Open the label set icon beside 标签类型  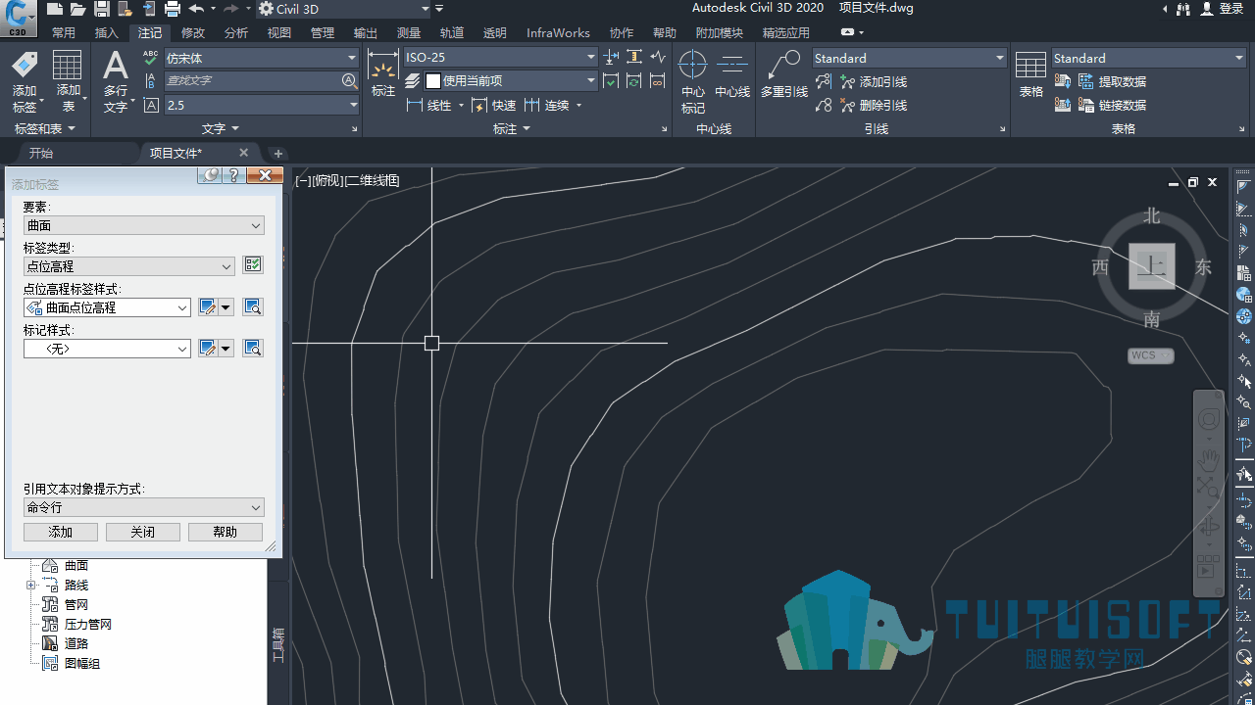click(x=253, y=265)
